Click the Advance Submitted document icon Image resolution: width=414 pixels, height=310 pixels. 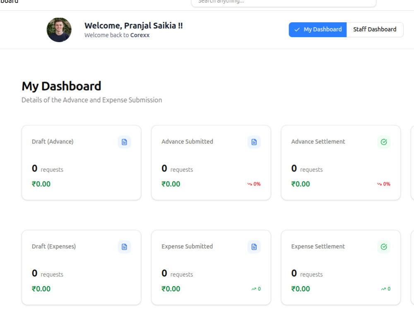[254, 142]
